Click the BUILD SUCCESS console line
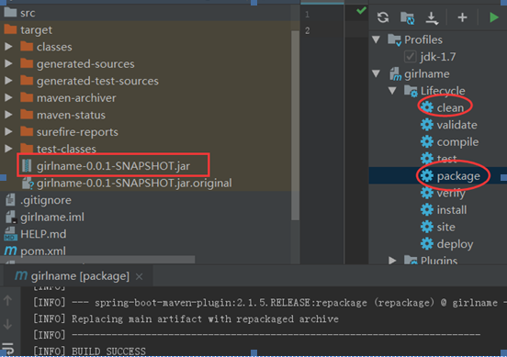Screen dimensions: 507x357 (x=108, y=351)
